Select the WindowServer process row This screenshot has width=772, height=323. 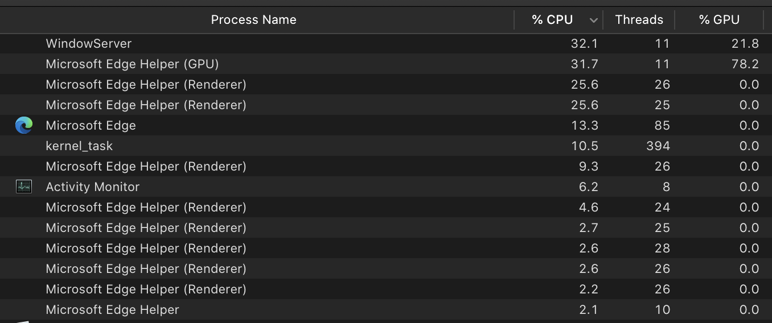pyautogui.click(x=89, y=44)
